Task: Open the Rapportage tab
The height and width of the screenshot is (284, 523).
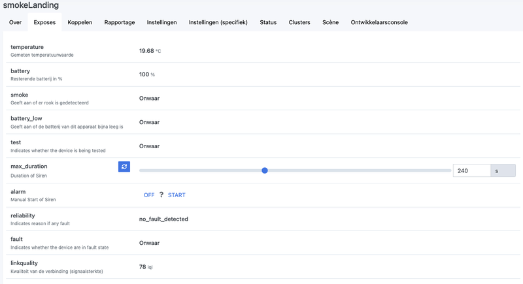Action: pos(120,22)
